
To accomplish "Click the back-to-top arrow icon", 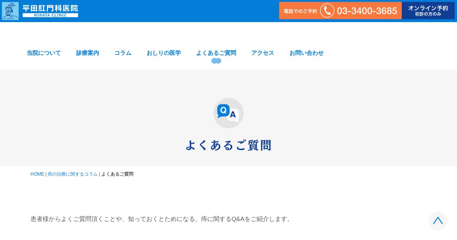I will tap(438, 221).
